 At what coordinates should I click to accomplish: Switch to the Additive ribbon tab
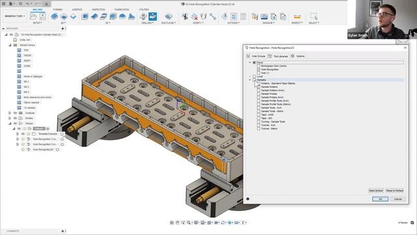[77, 10]
